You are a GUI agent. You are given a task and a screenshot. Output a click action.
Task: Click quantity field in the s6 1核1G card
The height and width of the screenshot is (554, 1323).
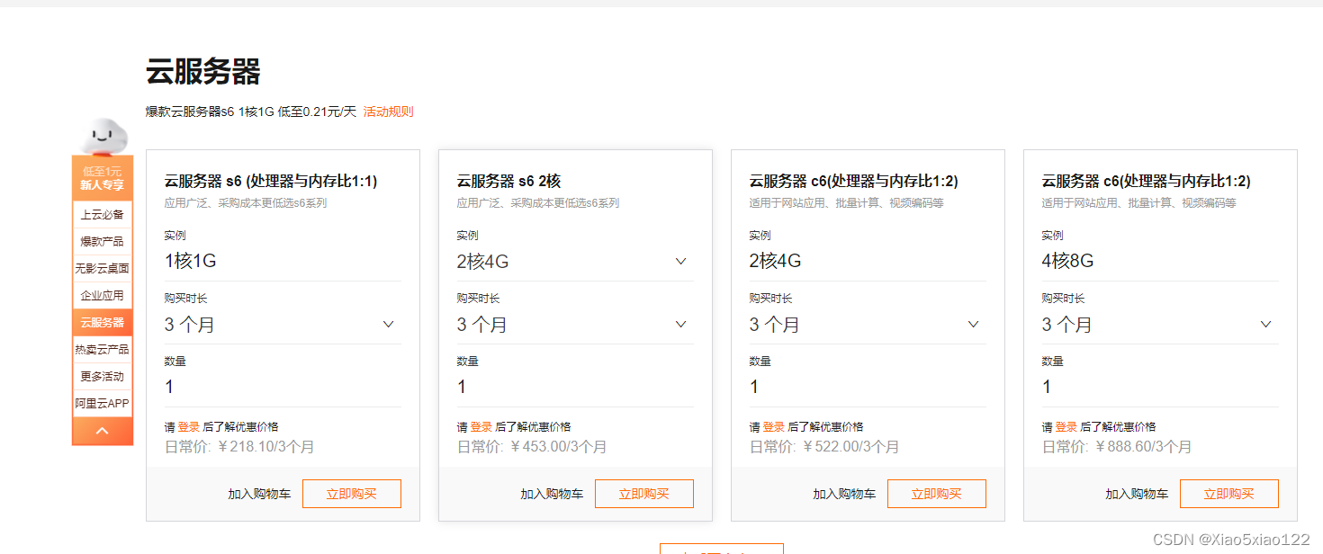[x=283, y=388]
